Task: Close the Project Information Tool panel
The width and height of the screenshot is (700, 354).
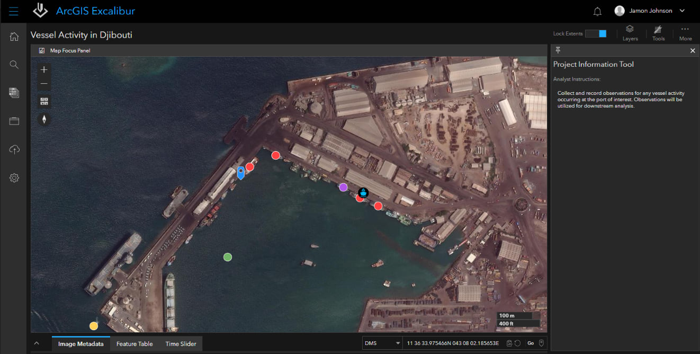Action: click(693, 51)
